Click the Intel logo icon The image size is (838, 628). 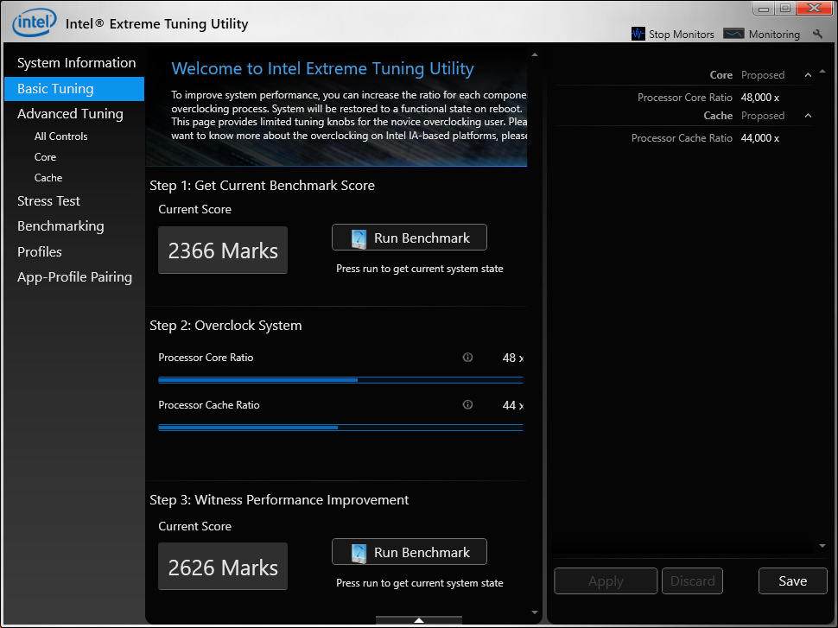click(35, 23)
